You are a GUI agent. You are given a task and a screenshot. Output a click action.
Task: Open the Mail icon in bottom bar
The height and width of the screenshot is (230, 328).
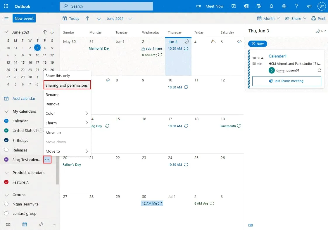click(x=8, y=224)
